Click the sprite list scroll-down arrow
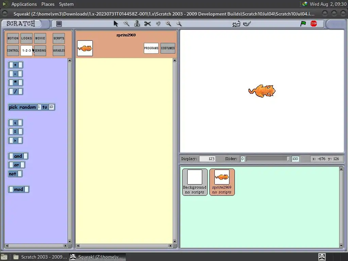348x261 pixels. [x=341, y=245]
